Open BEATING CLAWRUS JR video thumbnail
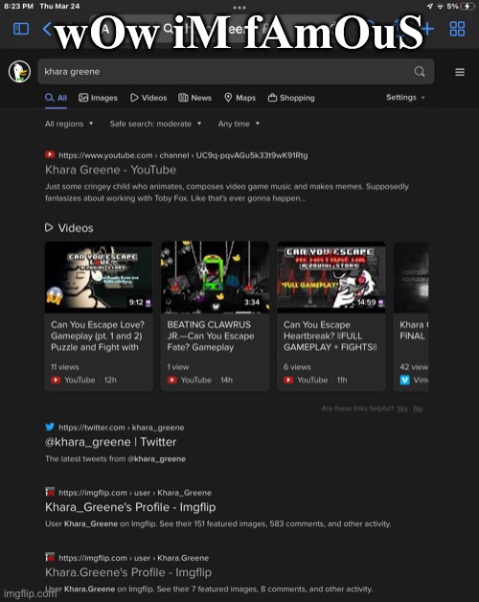Image resolution: width=479 pixels, height=602 pixels. point(215,277)
